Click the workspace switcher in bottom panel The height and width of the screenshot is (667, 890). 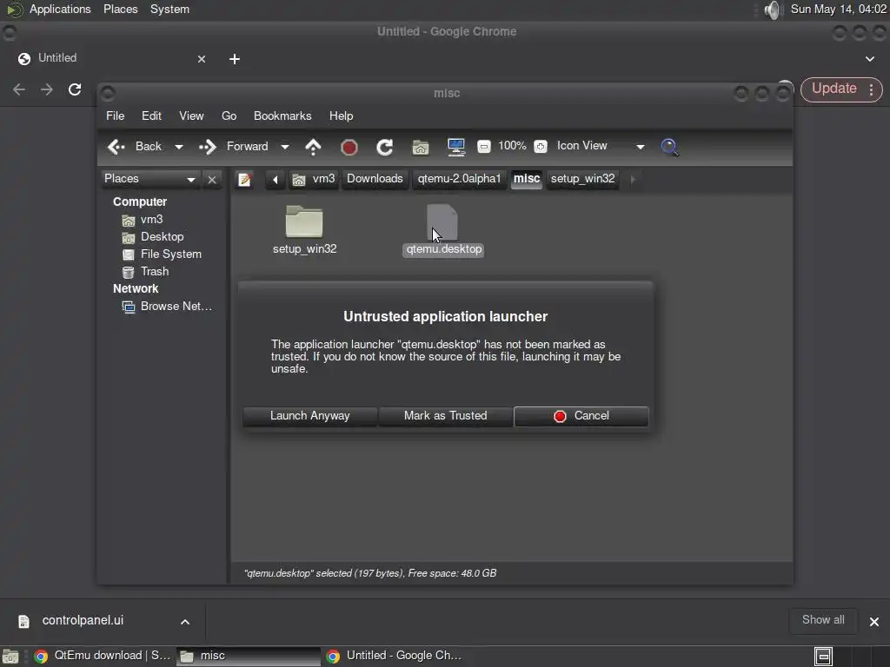823,657
